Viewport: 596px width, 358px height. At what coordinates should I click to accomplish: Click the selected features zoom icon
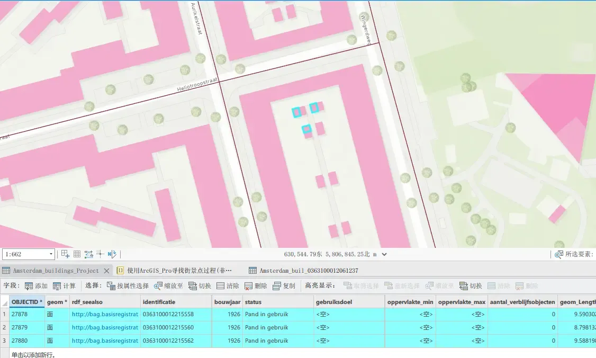pyautogui.click(x=559, y=254)
